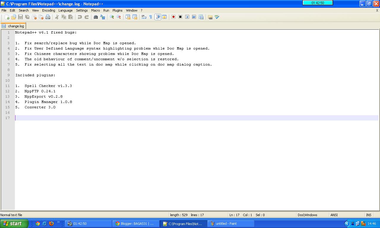The width and height of the screenshot is (380, 228).
Task: Expand hidden quick launch items chevron
Action: pos(58,222)
